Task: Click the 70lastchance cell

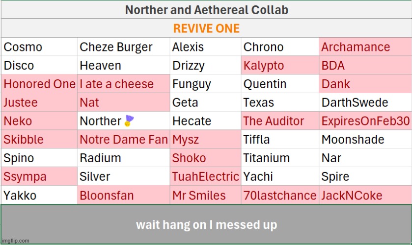Action: tap(280, 195)
